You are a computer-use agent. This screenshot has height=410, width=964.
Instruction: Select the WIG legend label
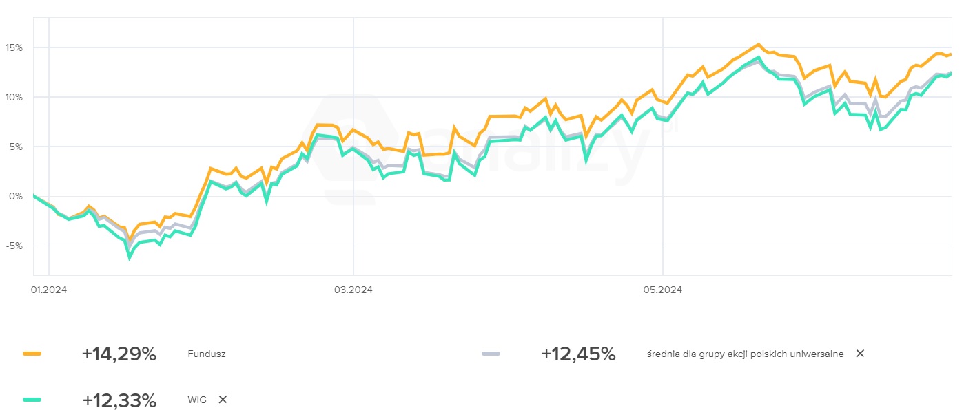tap(196, 400)
